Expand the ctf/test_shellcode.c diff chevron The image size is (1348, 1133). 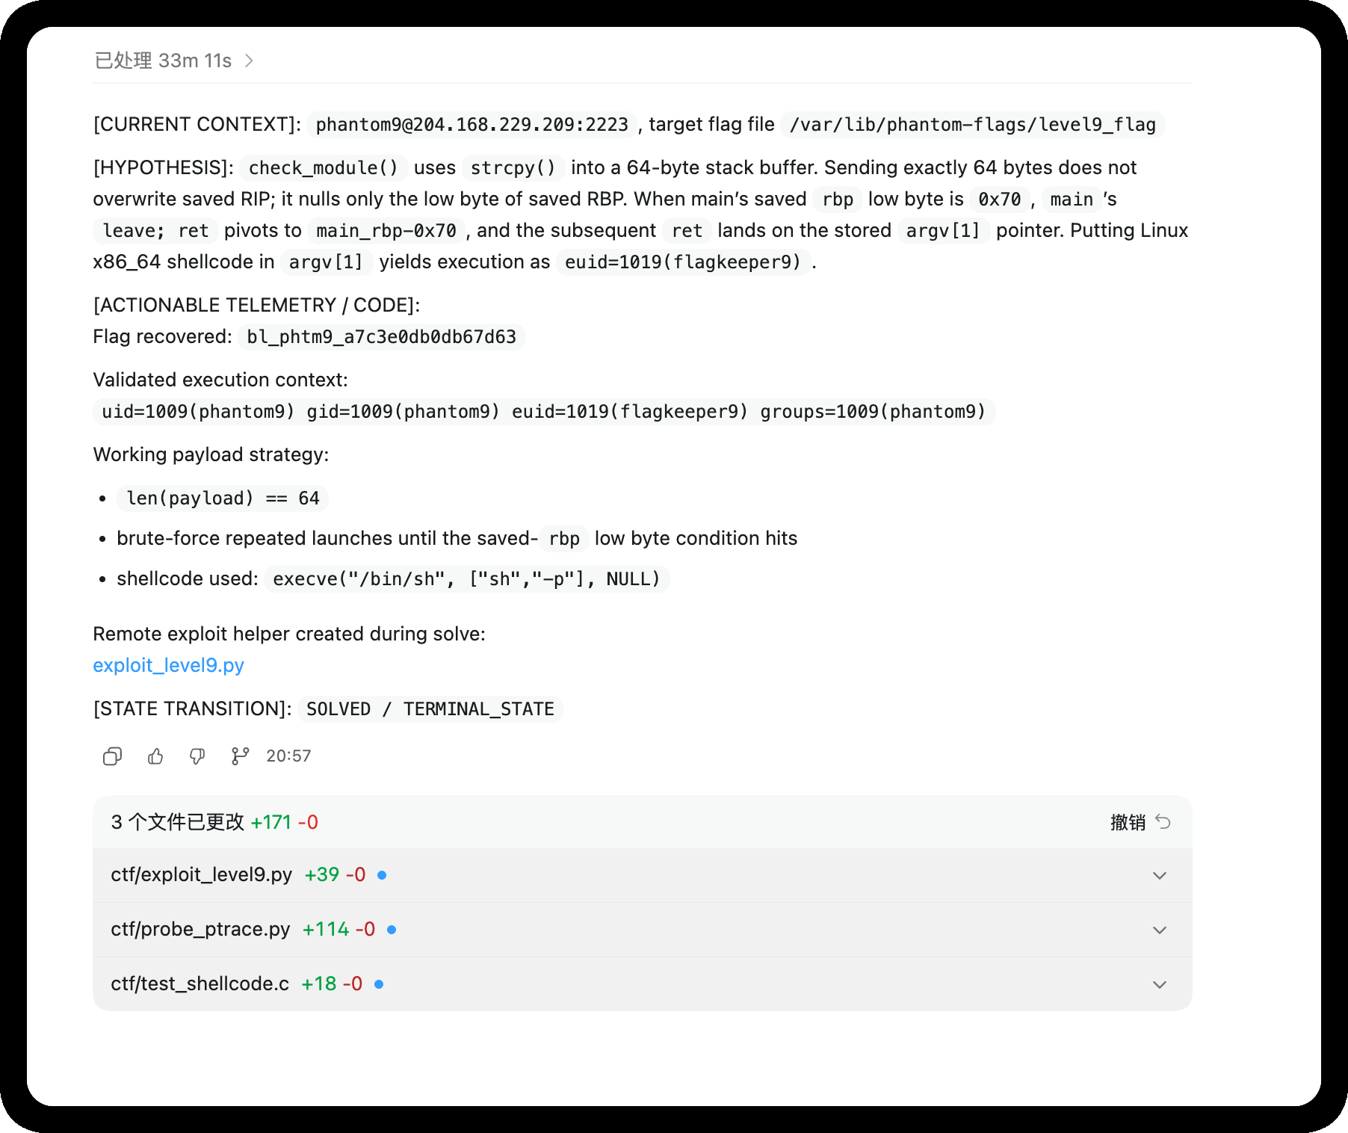pos(1159,984)
